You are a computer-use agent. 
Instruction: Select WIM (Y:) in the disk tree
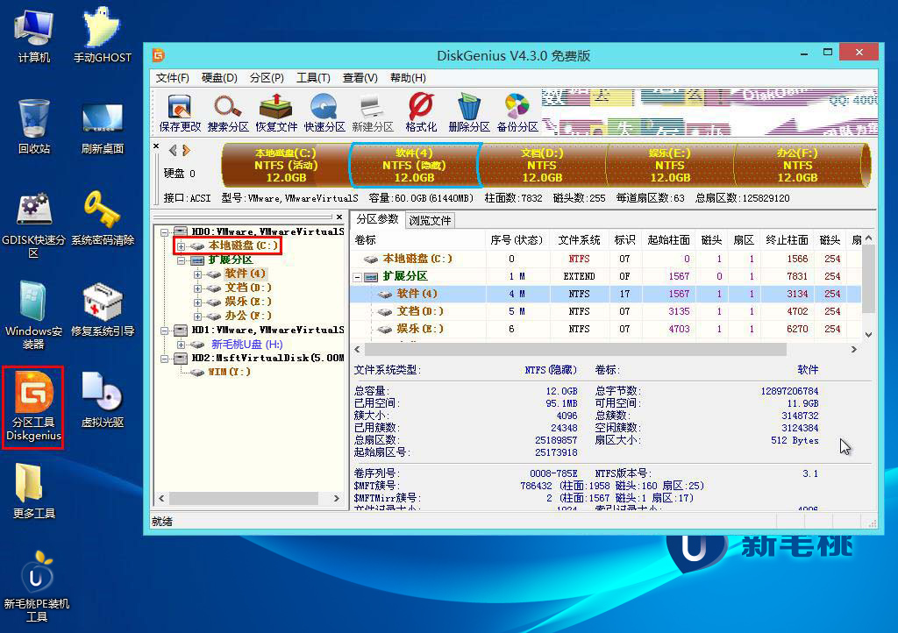229,372
